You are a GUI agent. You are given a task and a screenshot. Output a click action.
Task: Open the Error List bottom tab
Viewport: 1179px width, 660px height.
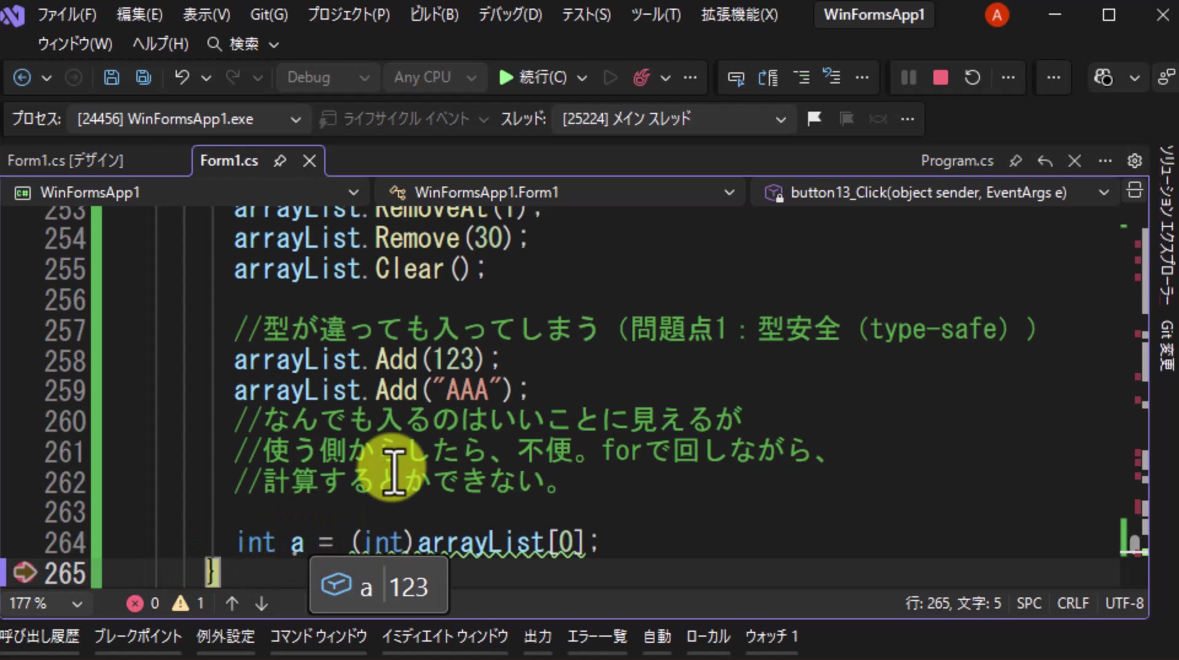[x=597, y=637]
